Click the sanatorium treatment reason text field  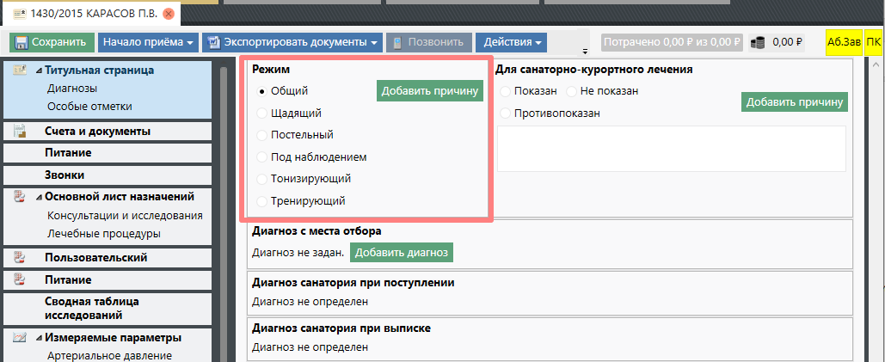tap(672, 148)
